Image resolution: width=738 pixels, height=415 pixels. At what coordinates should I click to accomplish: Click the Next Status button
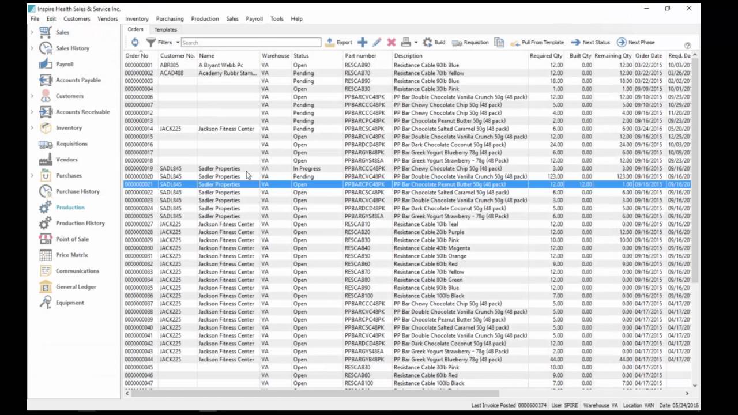click(x=590, y=42)
